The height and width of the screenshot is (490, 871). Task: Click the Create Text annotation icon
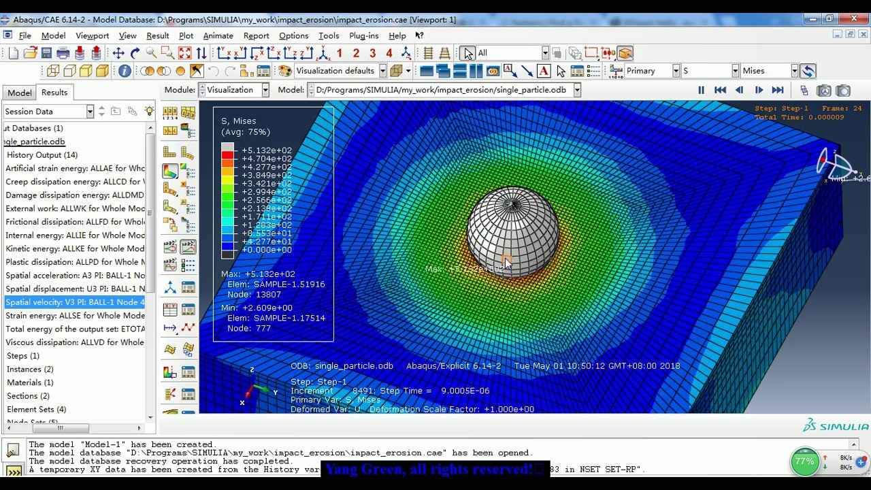pos(544,71)
